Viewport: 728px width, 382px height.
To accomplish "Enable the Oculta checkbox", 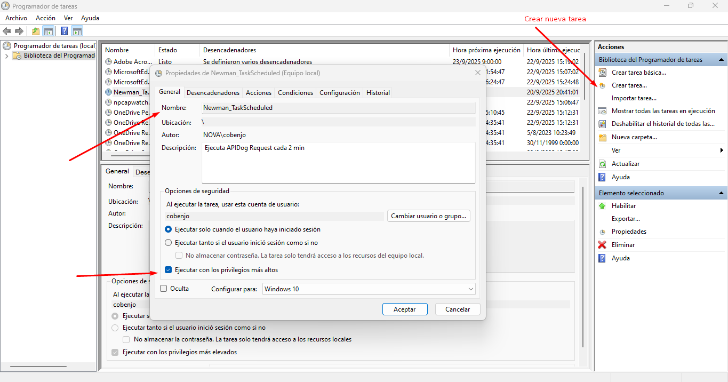I will point(164,289).
